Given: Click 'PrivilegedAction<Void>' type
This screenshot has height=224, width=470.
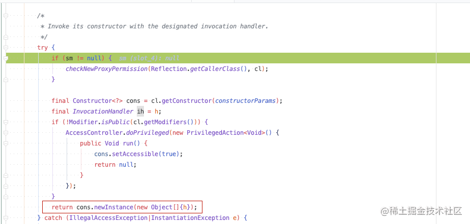Looking at the screenshot, I should click(226, 133).
